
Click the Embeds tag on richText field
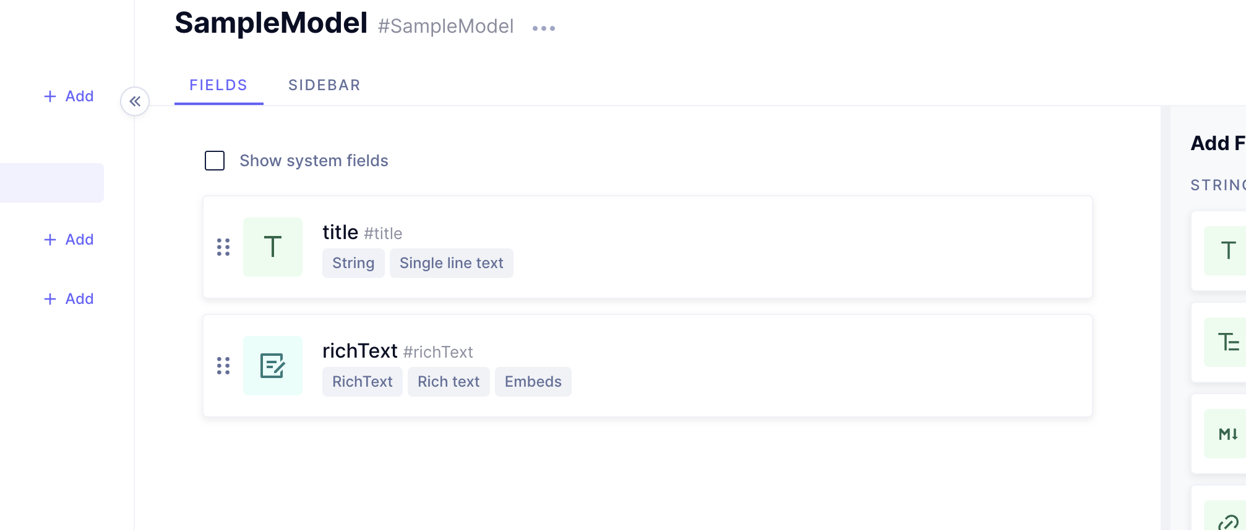pyautogui.click(x=533, y=381)
